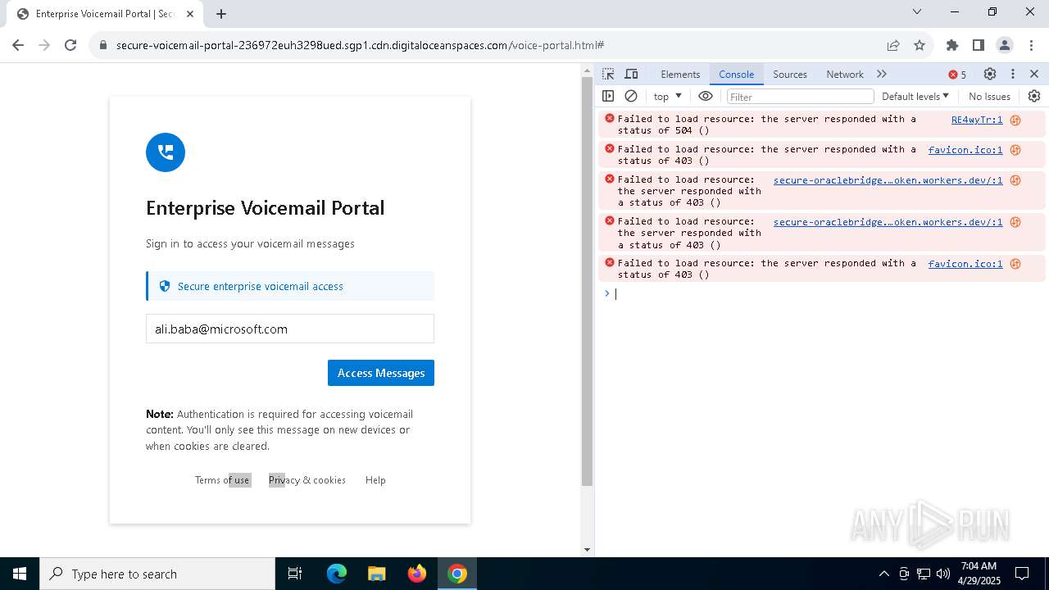The width and height of the screenshot is (1049, 590).
Task: Click the volume speaker tray icon
Action: [943, 574]
